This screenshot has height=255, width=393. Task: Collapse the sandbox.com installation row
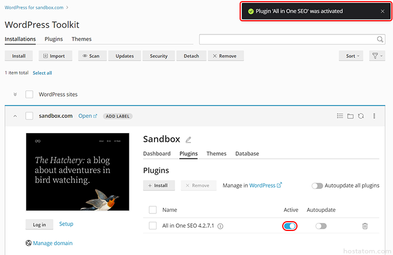click(15, 116)
